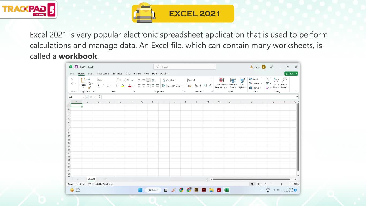This screenshot has width=366, height=206.
Task: Click the AutoSum sigma icon
Action: pyautogui.click(x=268, y=79)
